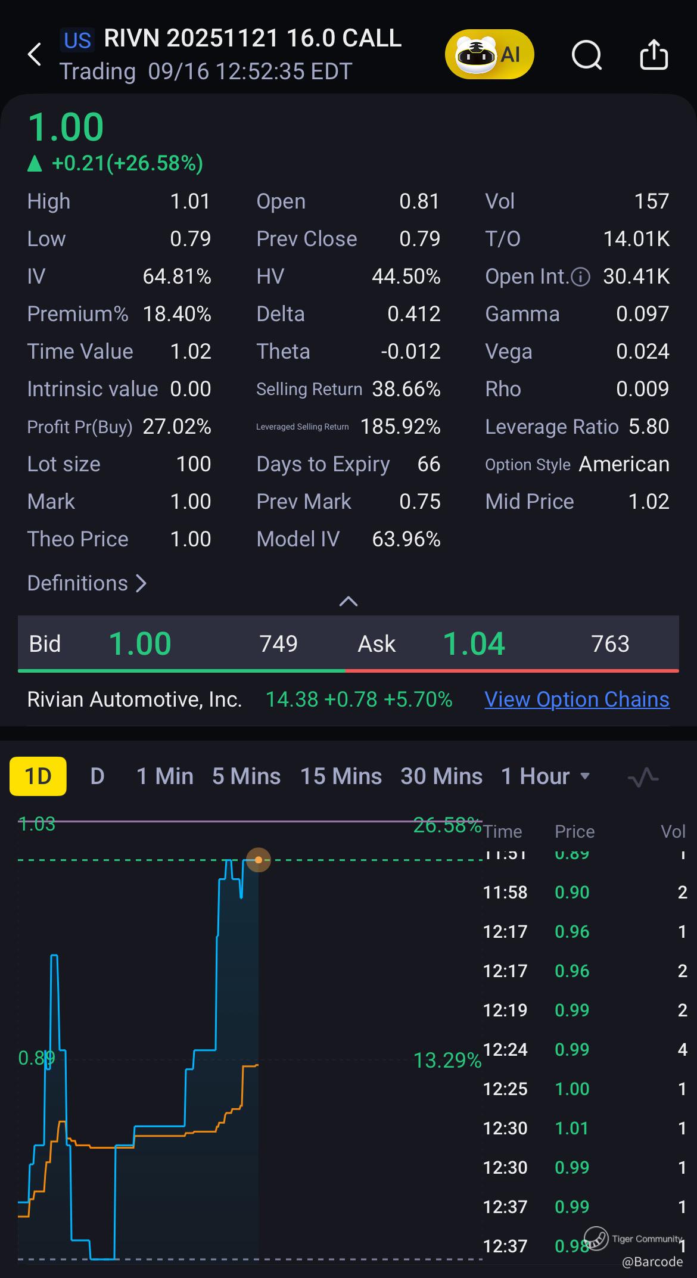The width and height of the screenshot is (697, 1278).
Task: Switch to the D daily chart tab
Action: [97, 776]
